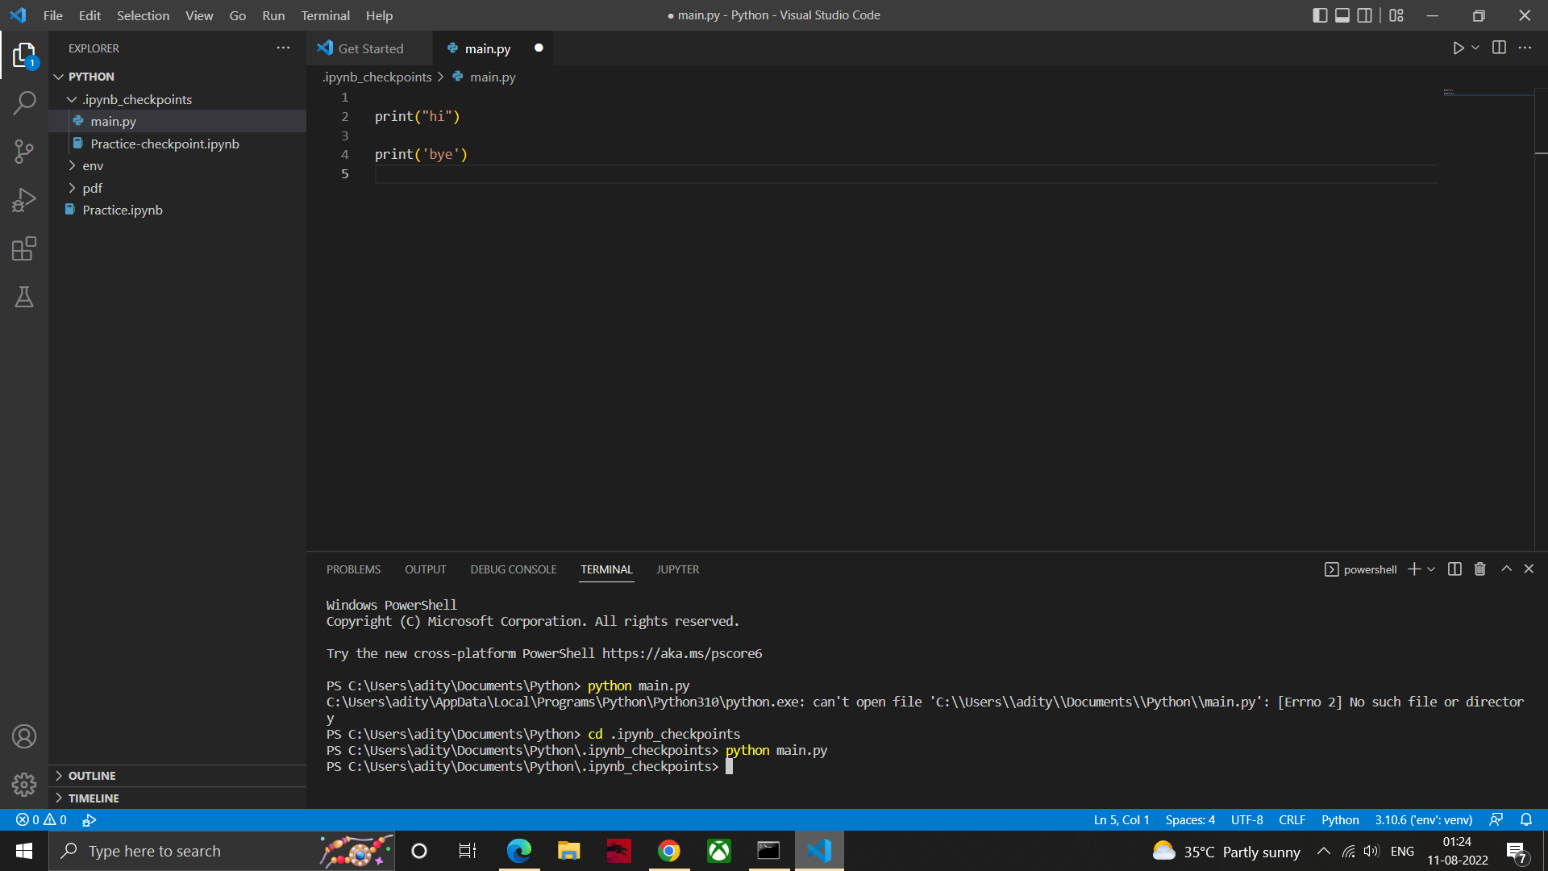
Task: Switch to the DEBUG CONSOLE tab
Action: point(513,569)
